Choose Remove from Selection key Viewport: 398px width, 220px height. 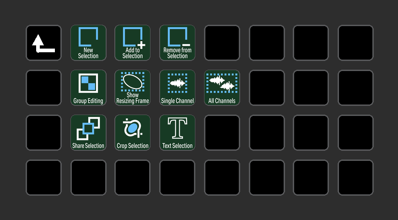pos(177,43)
